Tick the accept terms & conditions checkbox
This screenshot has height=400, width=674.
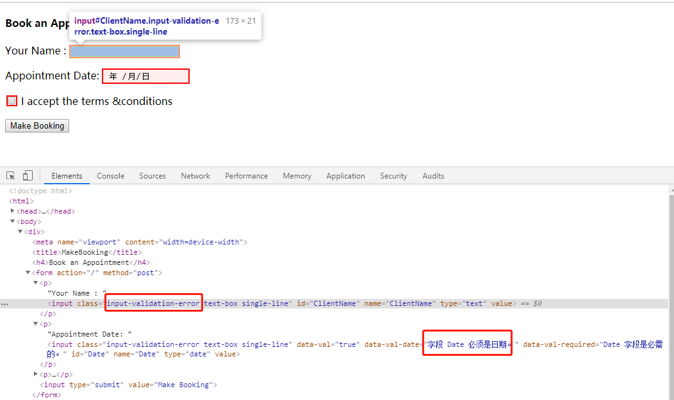pyautogui.click(x=12, y=101)
